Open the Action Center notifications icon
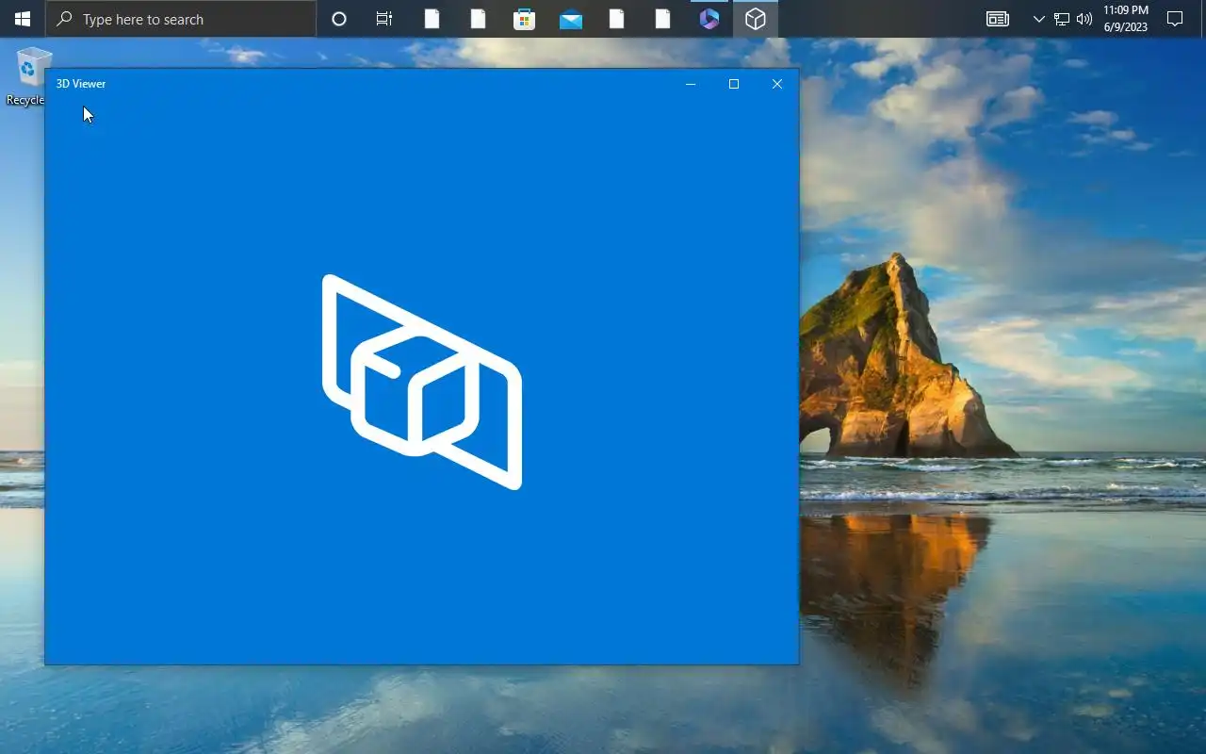The image size is (1206, 754). tap(1175, 19)
